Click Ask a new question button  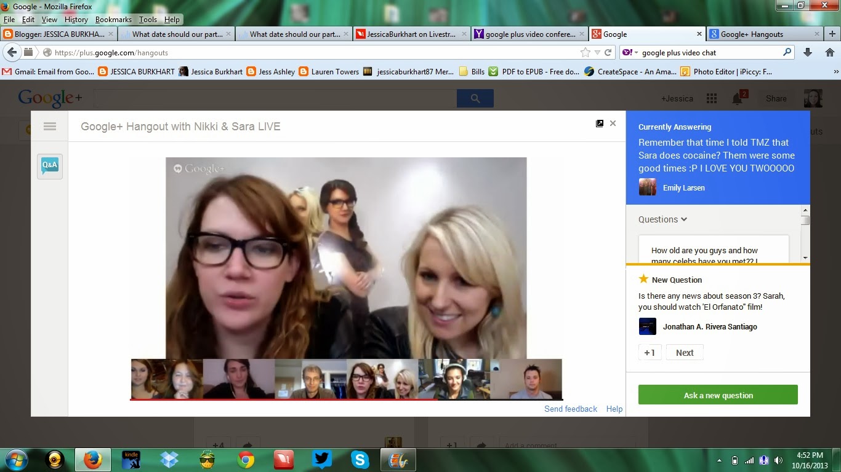pos(718,395)
